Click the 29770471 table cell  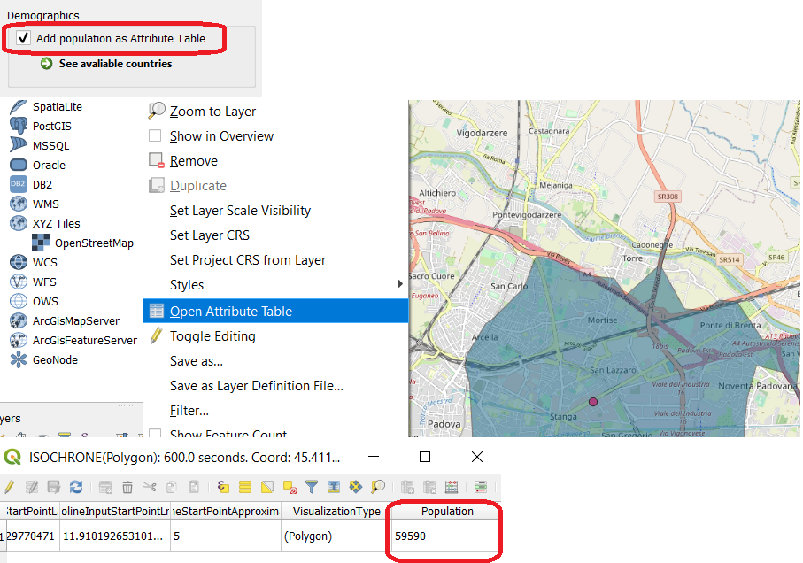coord(33,536)
